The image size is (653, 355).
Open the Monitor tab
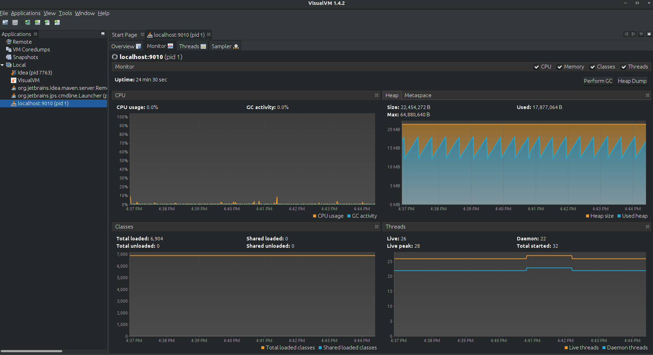pos(160,46)
